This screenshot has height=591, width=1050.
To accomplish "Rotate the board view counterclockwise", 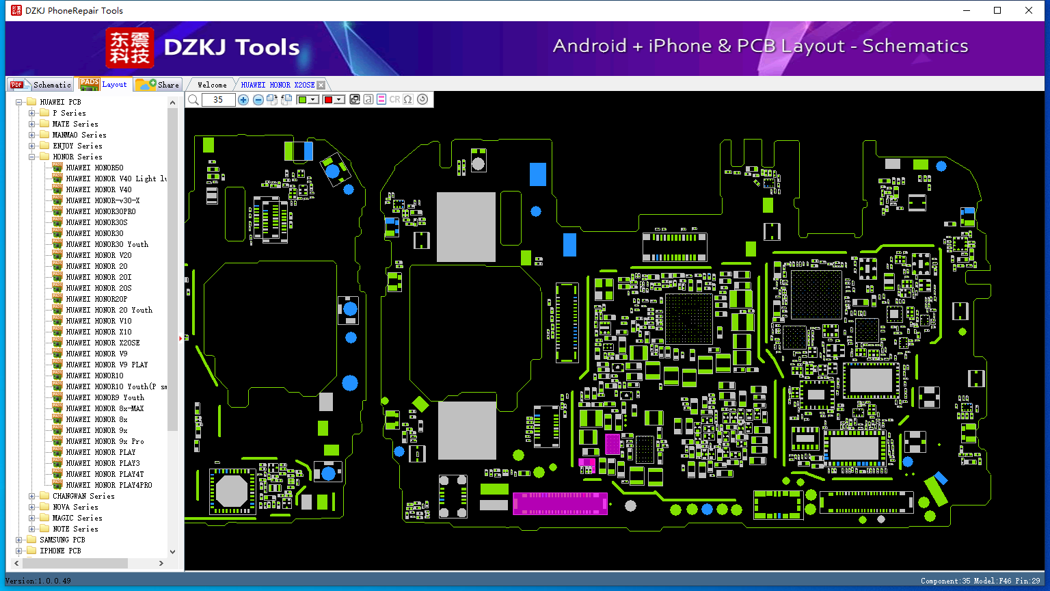I will click(286, 100).
